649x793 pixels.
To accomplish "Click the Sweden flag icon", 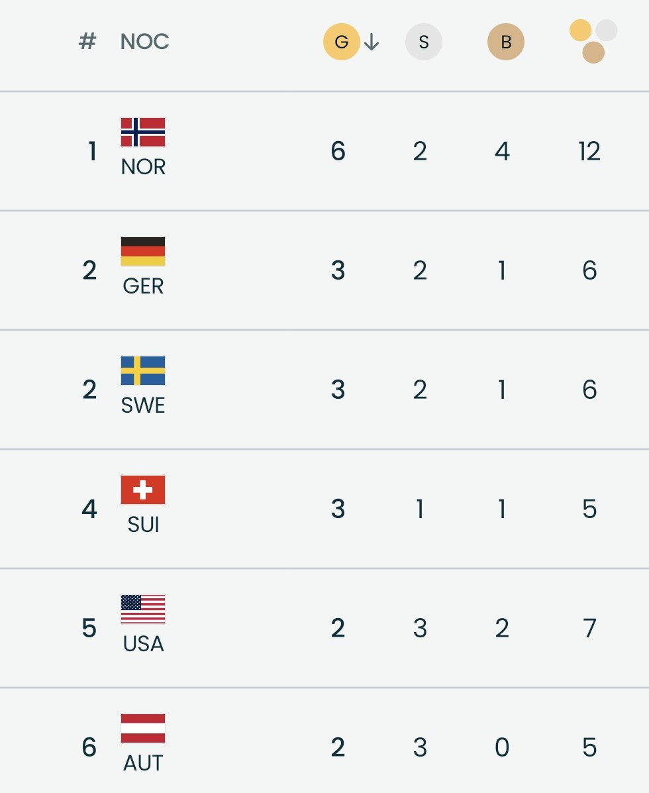I will (x=143, y=370).
